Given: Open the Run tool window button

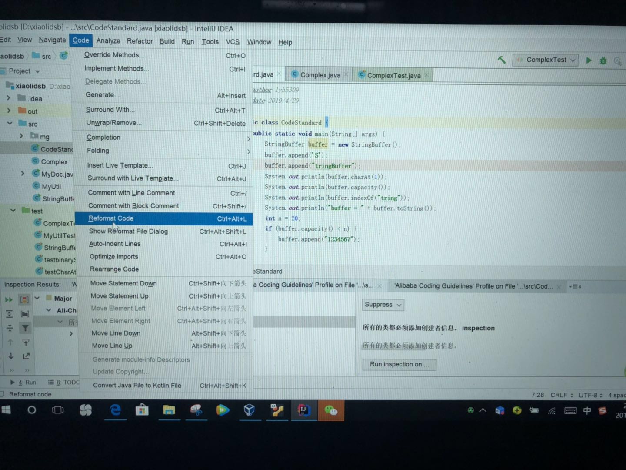Looking at the screenshot, I should tap(23, 383).
